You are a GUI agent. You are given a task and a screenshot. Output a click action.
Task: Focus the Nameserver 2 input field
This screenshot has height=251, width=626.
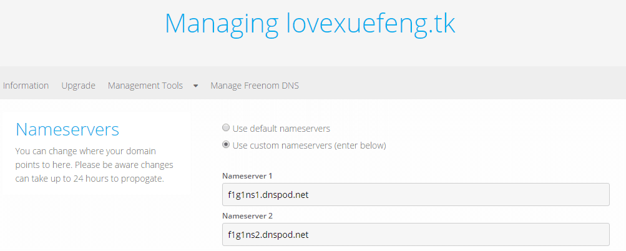tap(416, 234)
